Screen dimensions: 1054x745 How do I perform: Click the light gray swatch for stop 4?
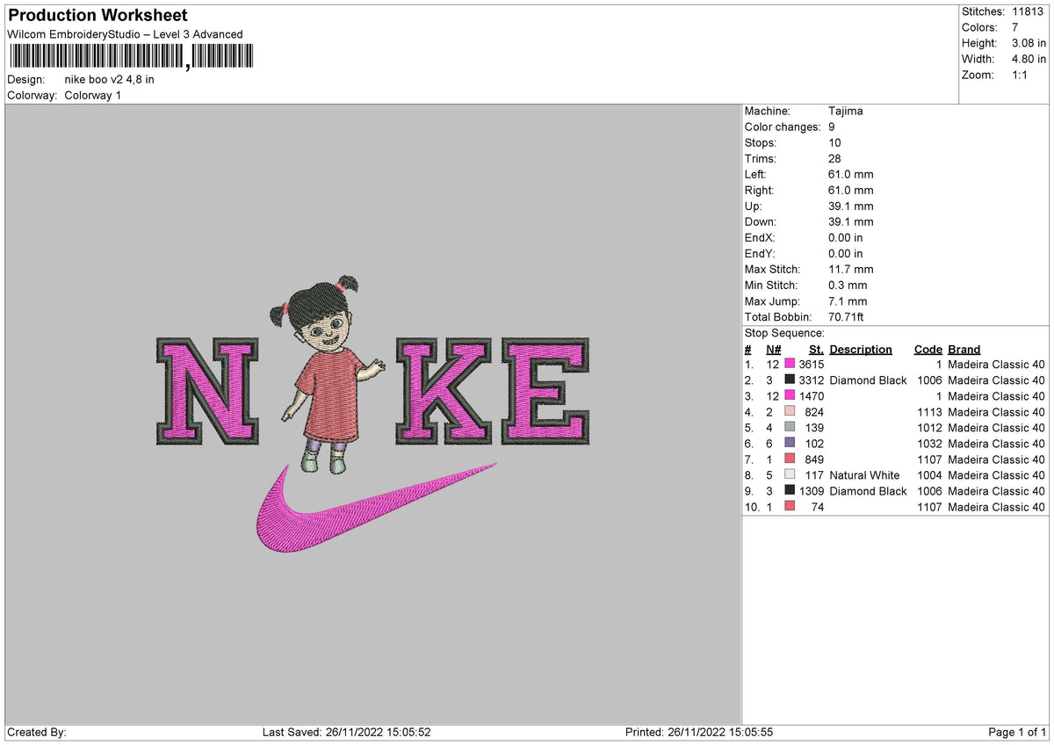click(x=790, y=412)
